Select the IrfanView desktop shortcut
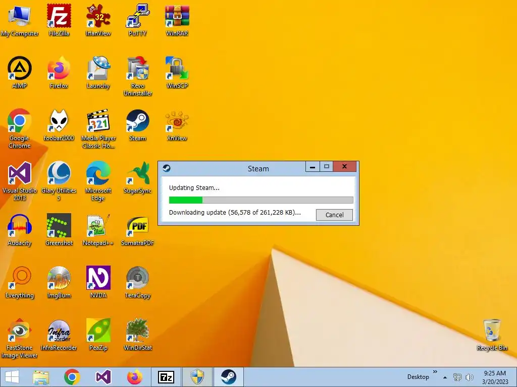Screen dimensions: 517x387 coord(98,20)
